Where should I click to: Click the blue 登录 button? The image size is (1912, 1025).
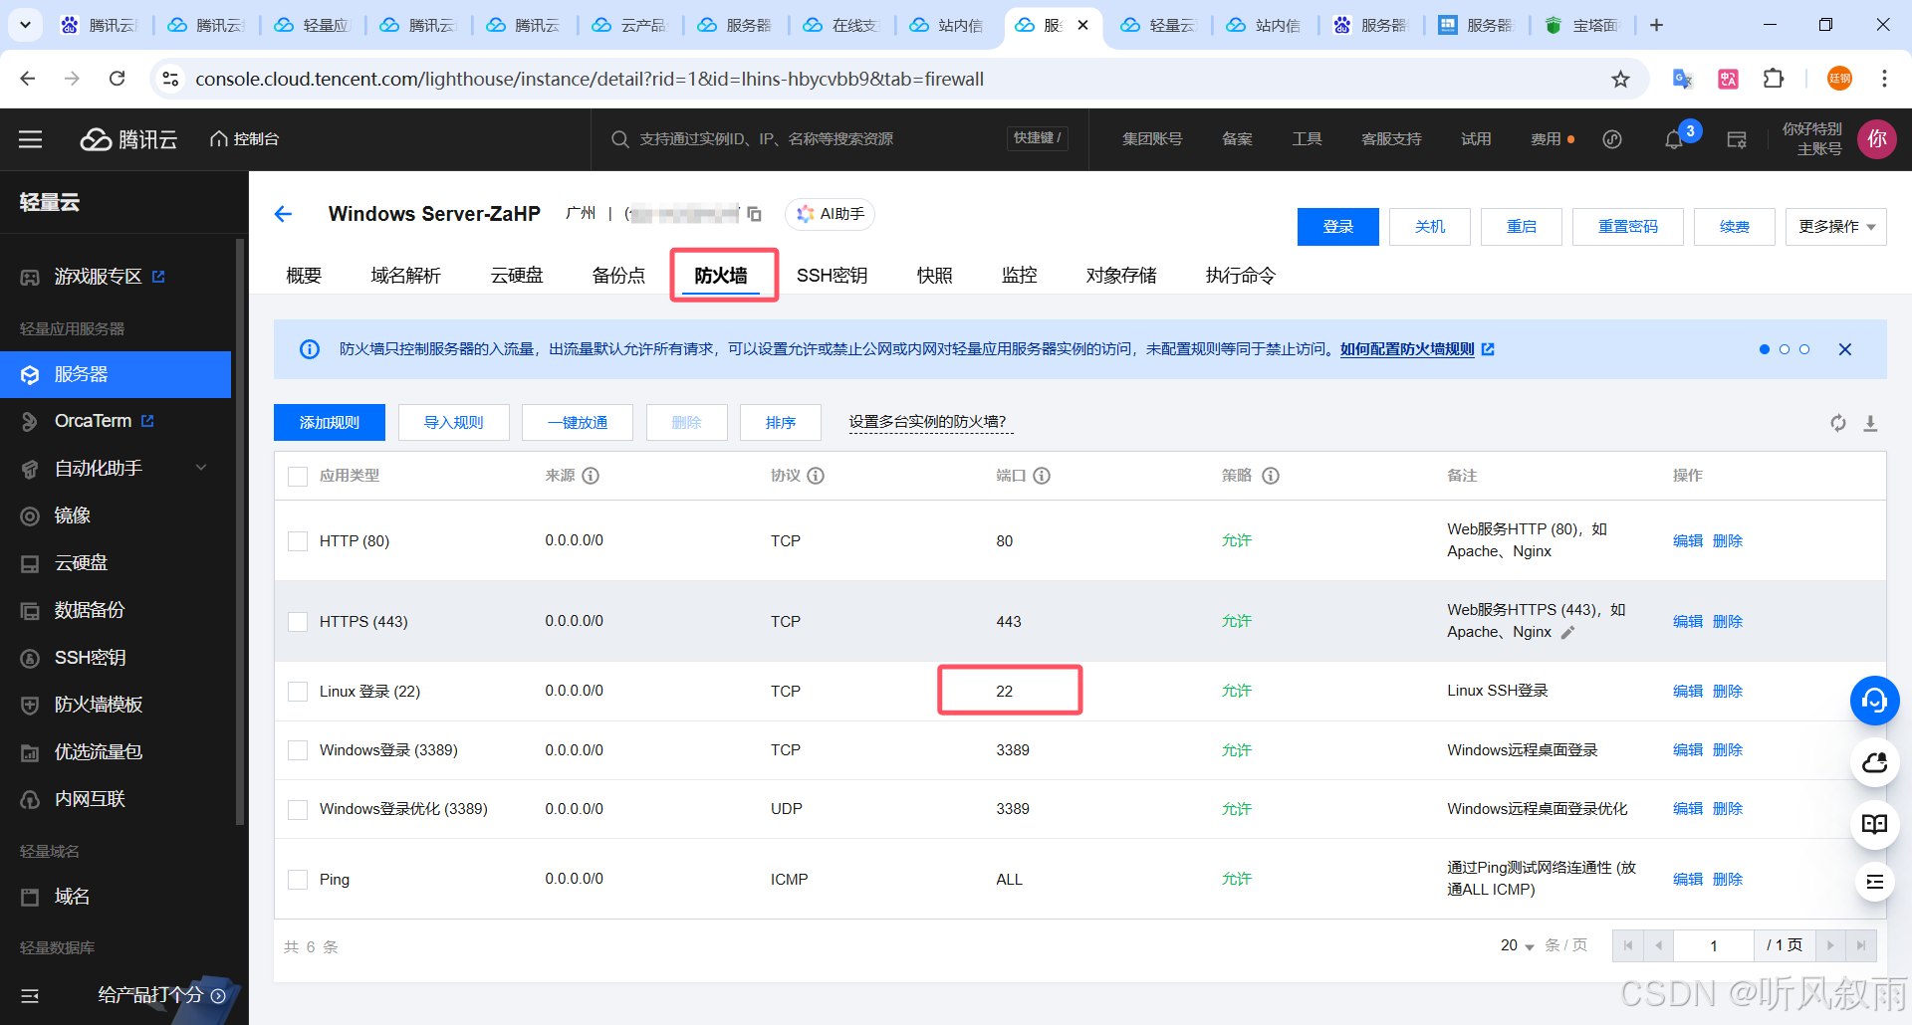[1338, 227]
